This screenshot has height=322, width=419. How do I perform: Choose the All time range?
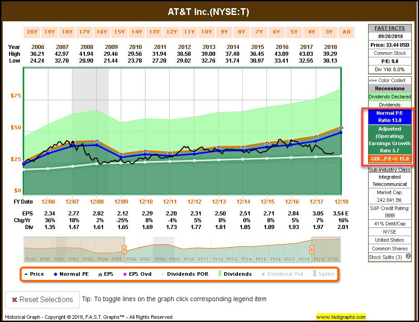(x=346, y=32)
